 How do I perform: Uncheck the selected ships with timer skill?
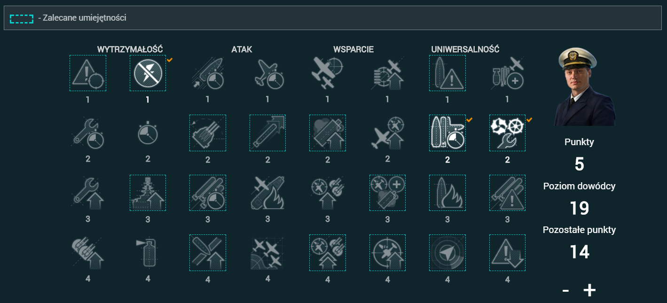click(447, 133)
